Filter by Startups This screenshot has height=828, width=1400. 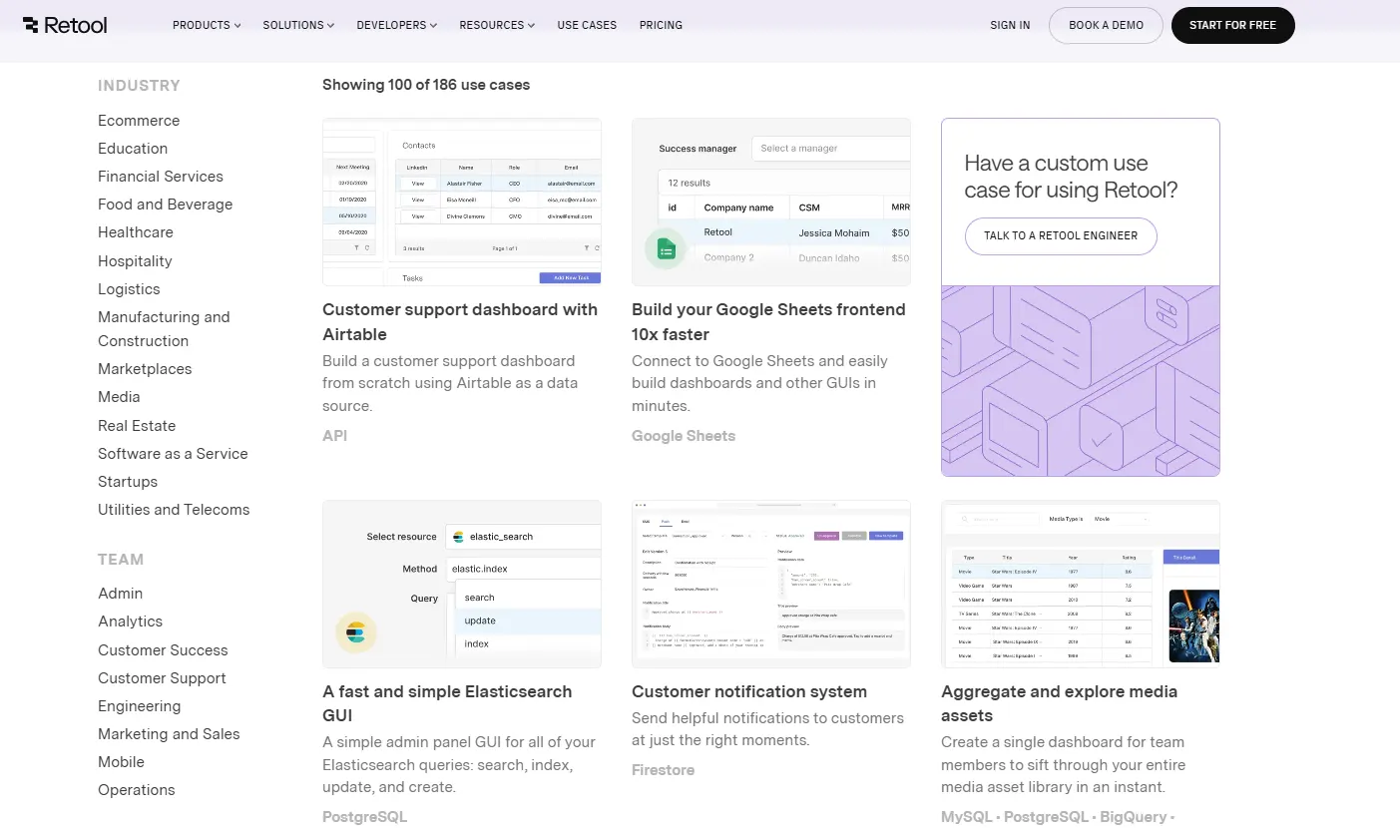click(x=128, y=482)
